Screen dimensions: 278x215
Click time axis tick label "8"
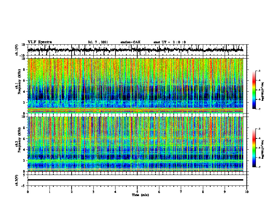[x=203, y=192]
